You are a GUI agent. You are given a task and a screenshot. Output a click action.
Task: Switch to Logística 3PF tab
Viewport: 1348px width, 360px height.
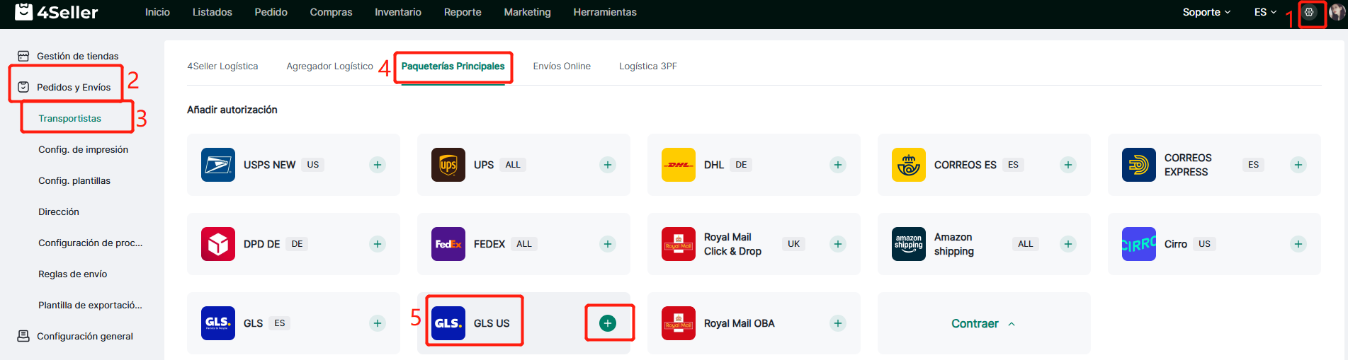point(648,66)
